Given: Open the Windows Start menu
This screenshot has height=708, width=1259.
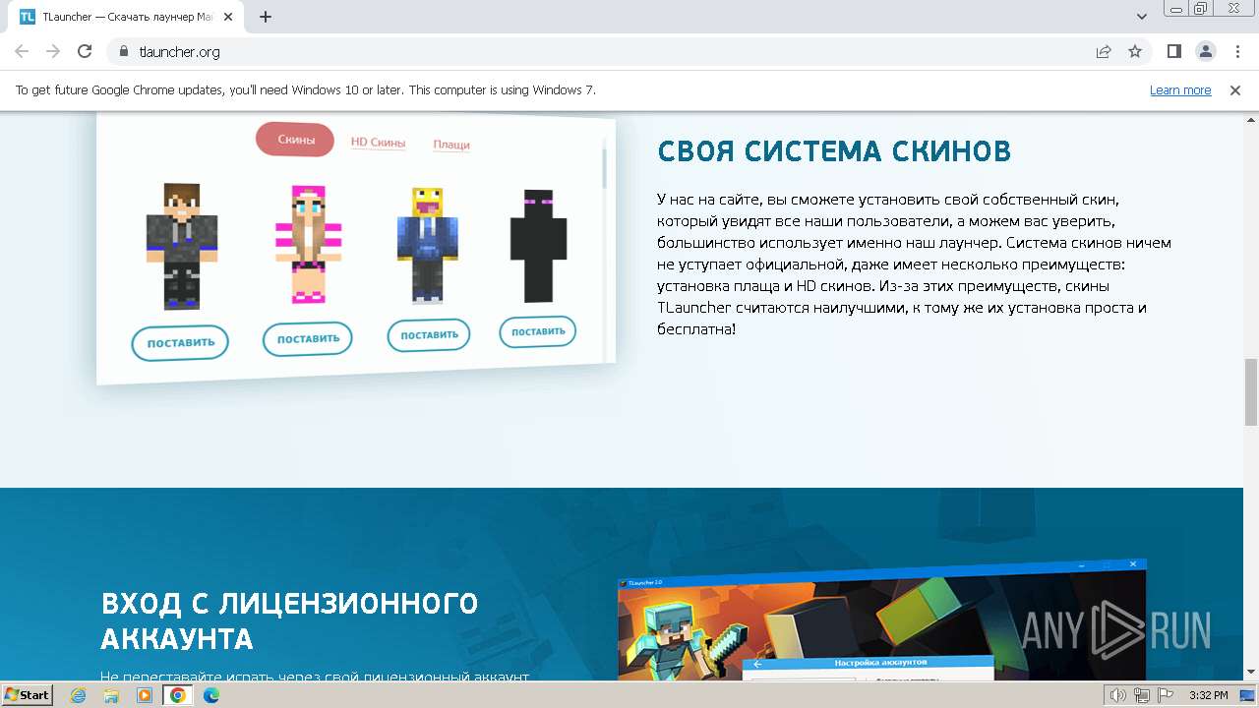Looking at the screenshot, I should click(x=28, y=694).
